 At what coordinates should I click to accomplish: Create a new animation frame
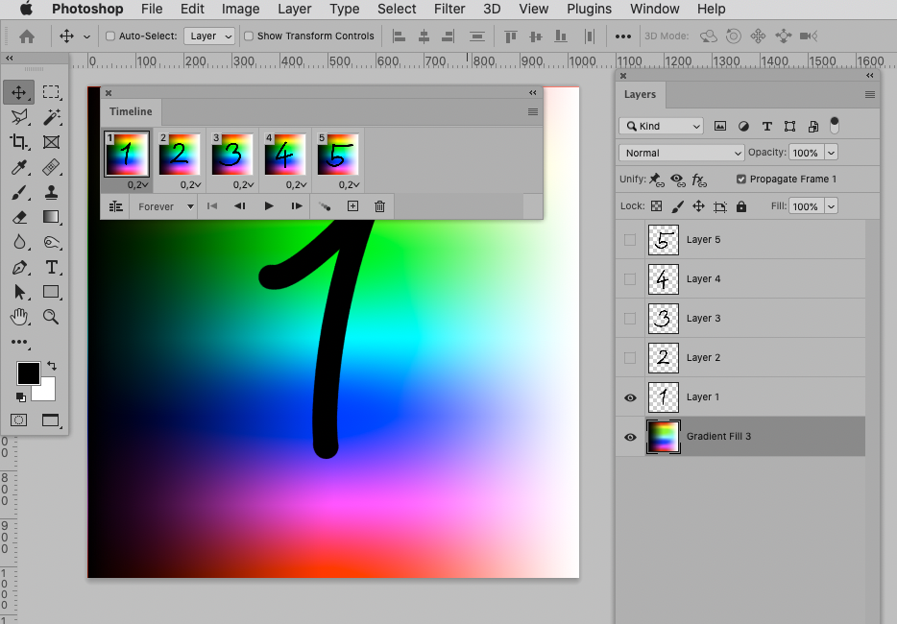(x=352, y=205)
